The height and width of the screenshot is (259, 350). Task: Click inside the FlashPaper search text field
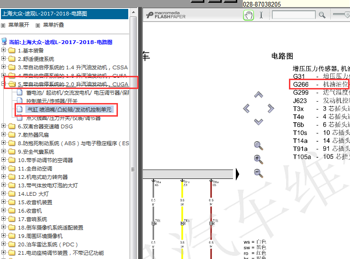[294, 15]
